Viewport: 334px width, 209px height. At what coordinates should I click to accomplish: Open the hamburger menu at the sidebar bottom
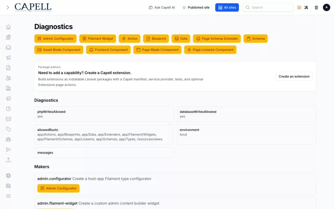tap(8, 196)
